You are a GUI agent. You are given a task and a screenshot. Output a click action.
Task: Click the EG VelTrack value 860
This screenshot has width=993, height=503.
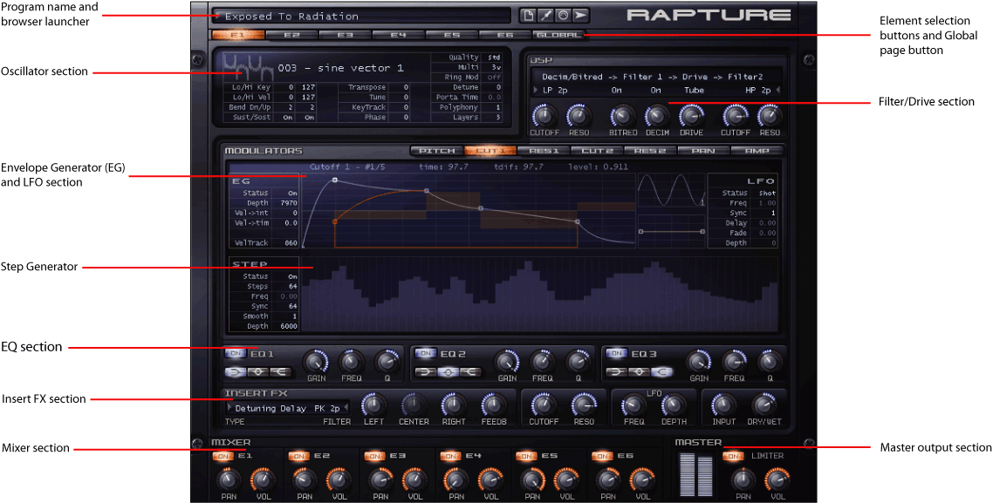285,242
